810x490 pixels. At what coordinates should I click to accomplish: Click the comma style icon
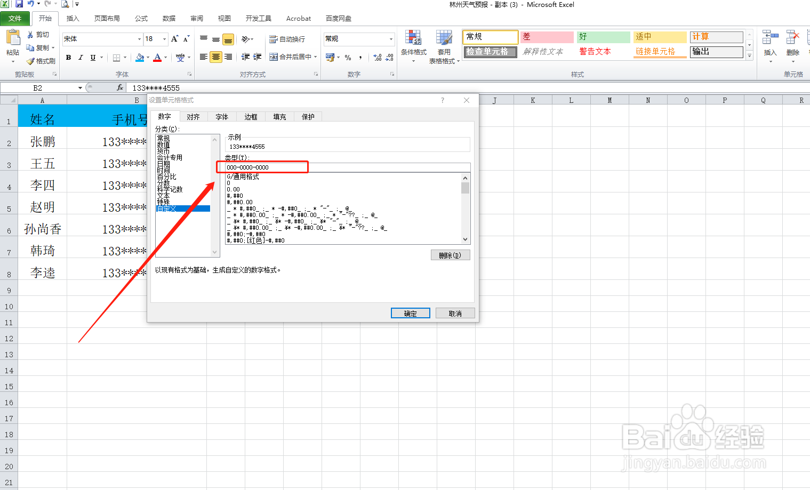point(361,58)
